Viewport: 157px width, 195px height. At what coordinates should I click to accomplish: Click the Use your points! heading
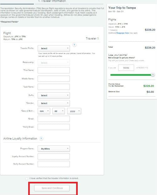(x=118, y=55)
